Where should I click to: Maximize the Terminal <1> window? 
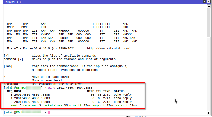205,2
